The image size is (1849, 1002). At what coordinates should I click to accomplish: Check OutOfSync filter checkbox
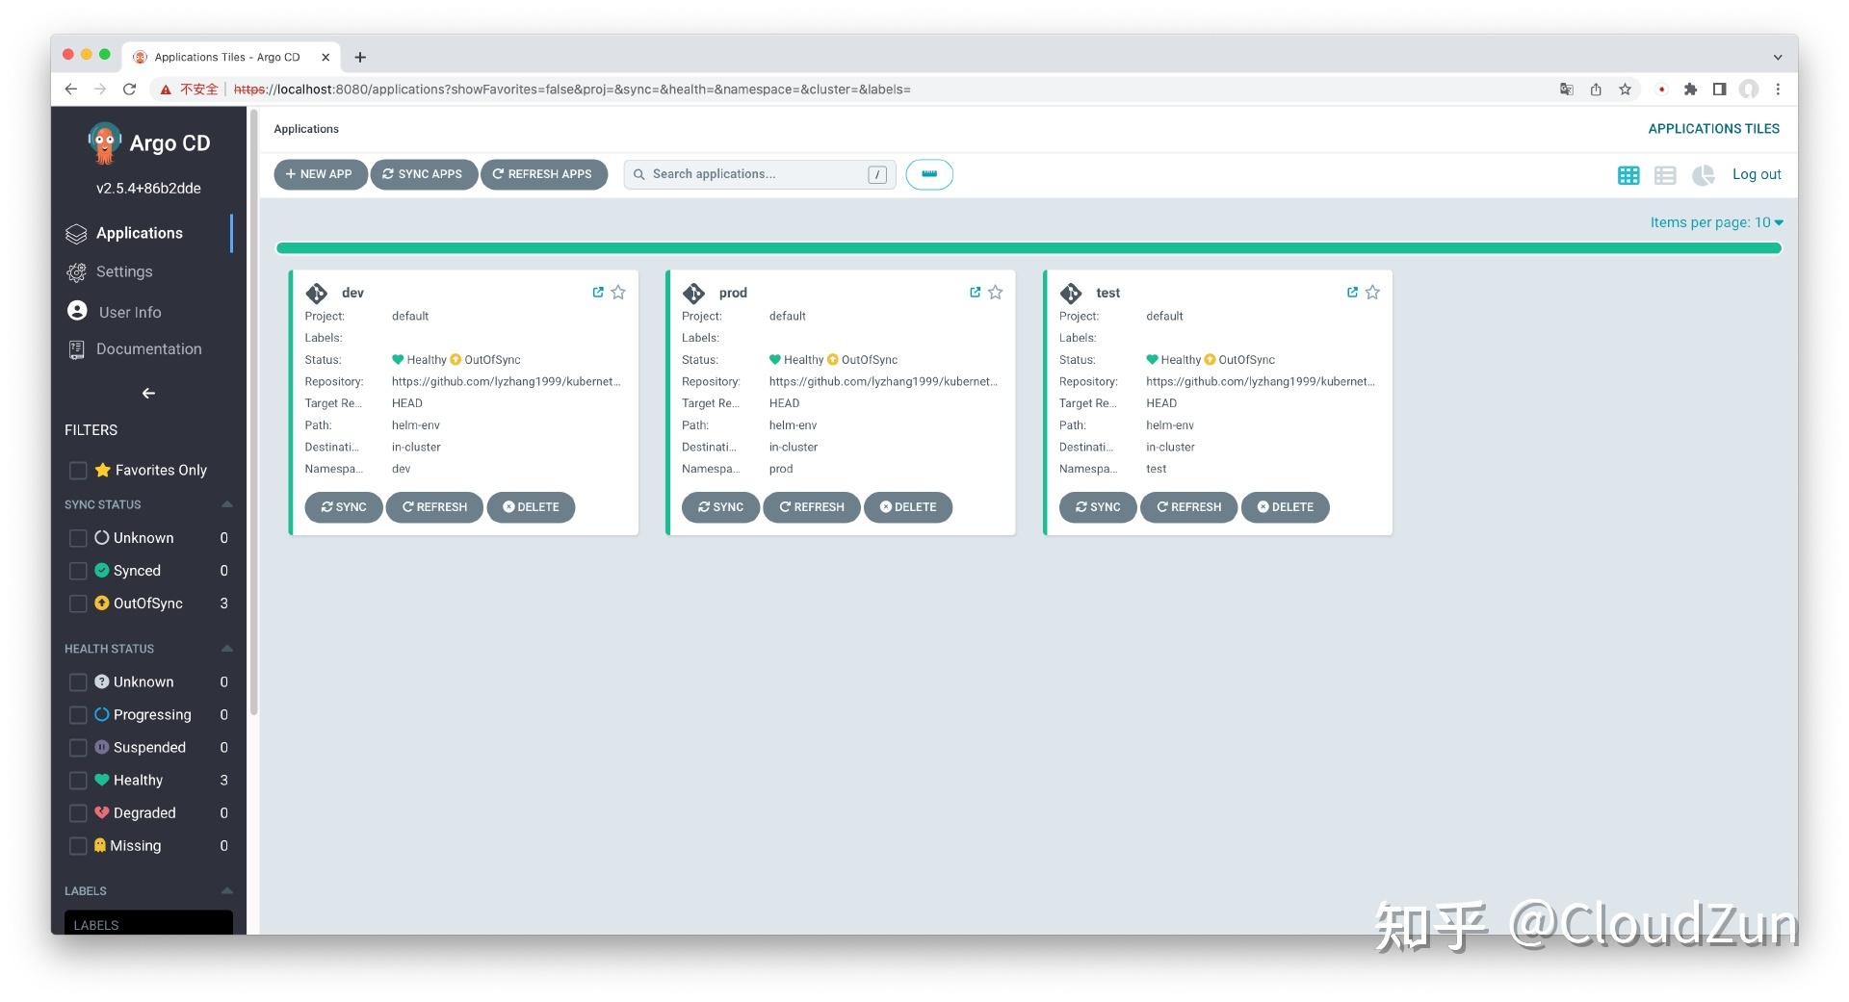[78, 604]
